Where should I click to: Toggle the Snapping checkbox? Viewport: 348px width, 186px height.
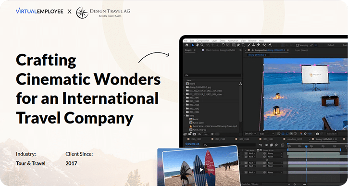coord(298,45)
